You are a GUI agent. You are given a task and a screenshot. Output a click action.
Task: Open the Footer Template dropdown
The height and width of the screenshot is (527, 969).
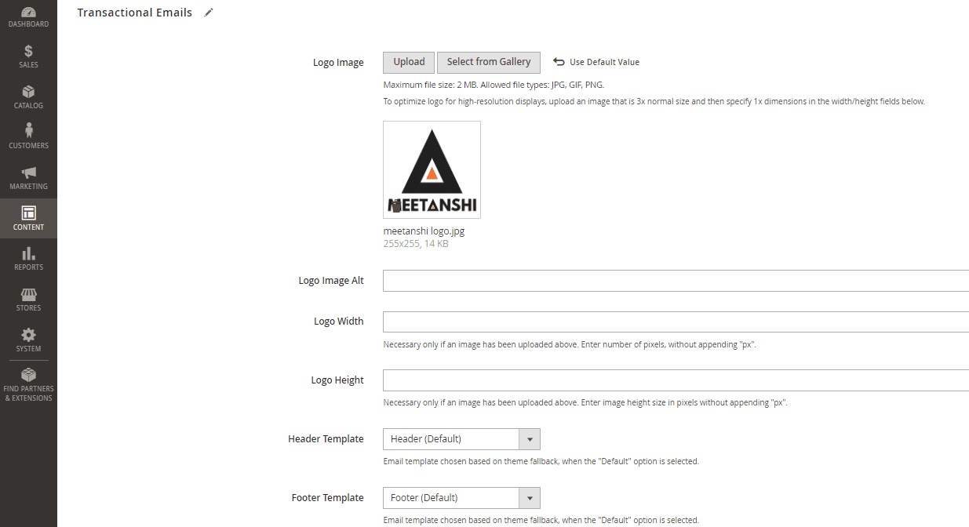click(x=461, y=498)
